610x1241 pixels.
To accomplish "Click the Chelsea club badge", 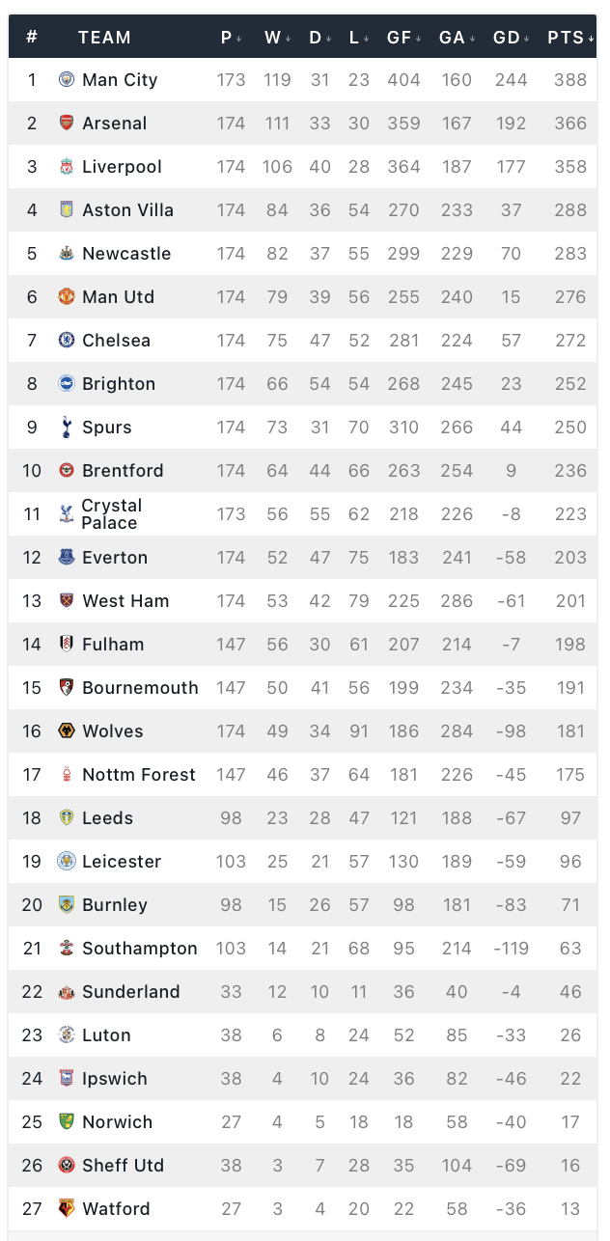I will pos(67,340).
